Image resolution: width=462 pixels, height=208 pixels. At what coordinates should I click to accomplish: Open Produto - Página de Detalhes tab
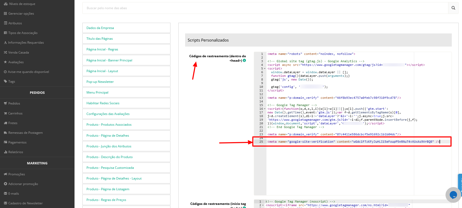tap(126, 136)
